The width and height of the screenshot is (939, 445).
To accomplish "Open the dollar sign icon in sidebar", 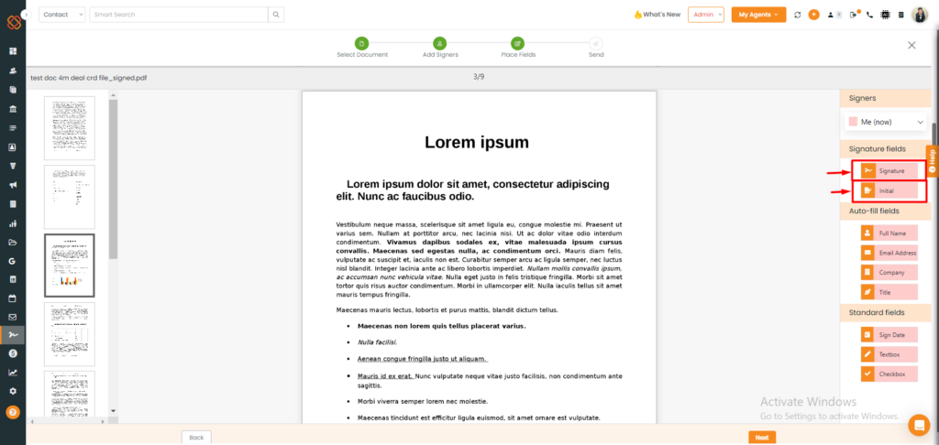I will pyautogui.click(x=13, y=353).
